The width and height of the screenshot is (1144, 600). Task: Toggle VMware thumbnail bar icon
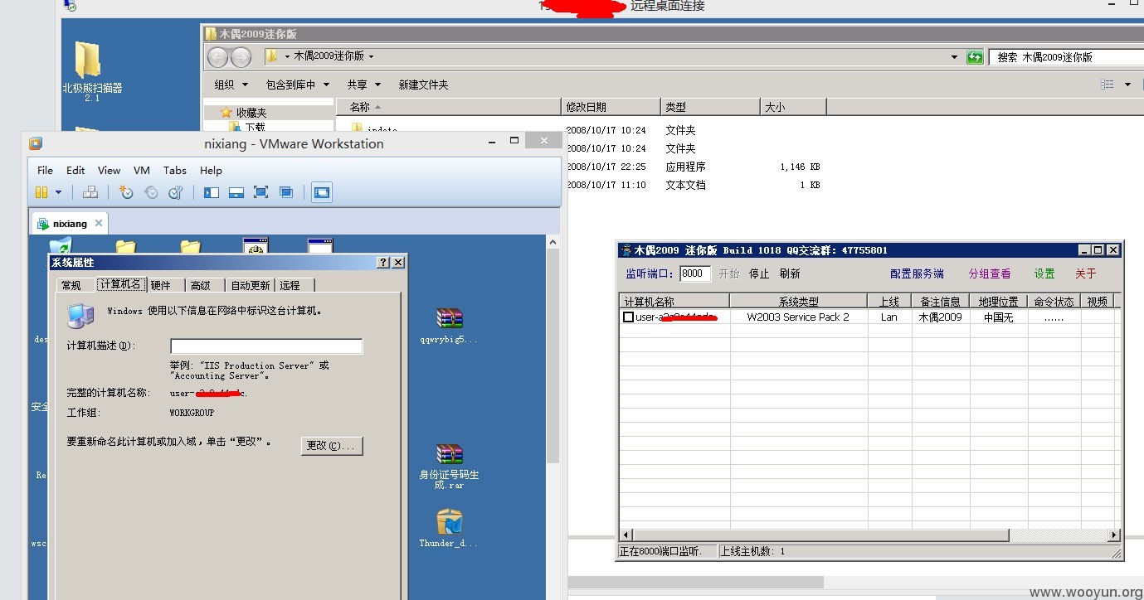[236, 192]
